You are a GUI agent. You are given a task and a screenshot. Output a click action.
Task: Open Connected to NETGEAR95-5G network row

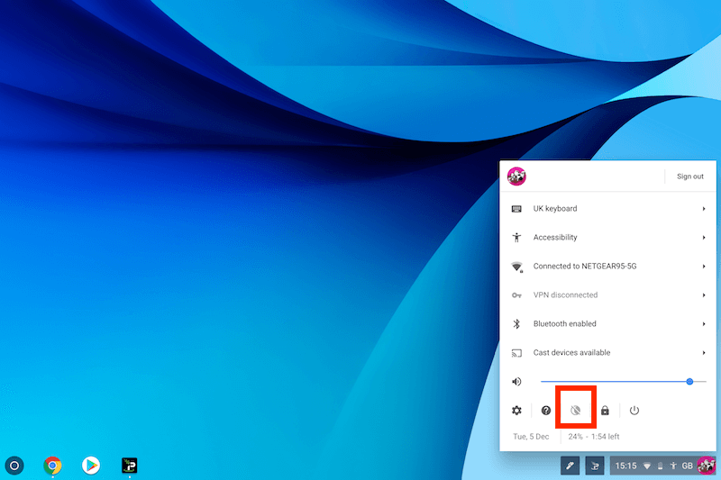607,267
